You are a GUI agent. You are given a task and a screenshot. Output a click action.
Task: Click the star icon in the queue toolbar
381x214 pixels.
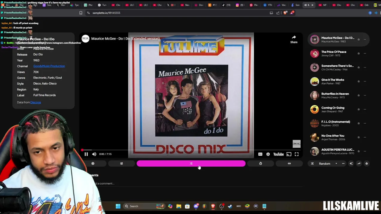pyautogui.click(x=366, y=163)
